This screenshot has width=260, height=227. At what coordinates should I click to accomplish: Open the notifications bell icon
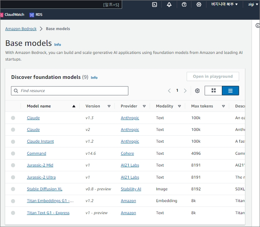click(x=169, y=4)
